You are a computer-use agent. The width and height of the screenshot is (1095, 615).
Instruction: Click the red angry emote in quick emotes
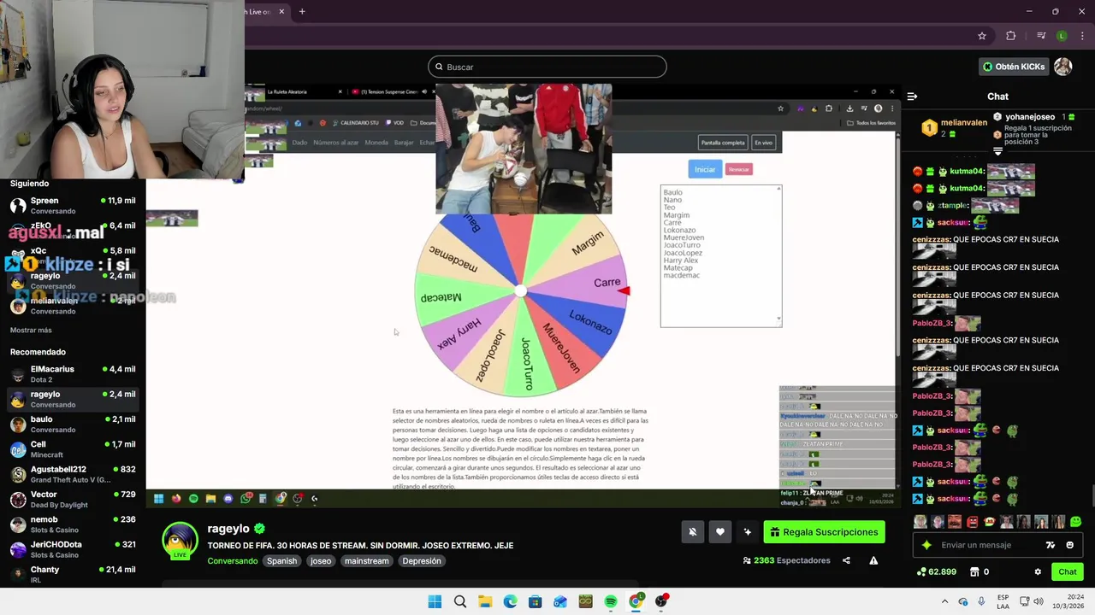[x=972, y=521]
